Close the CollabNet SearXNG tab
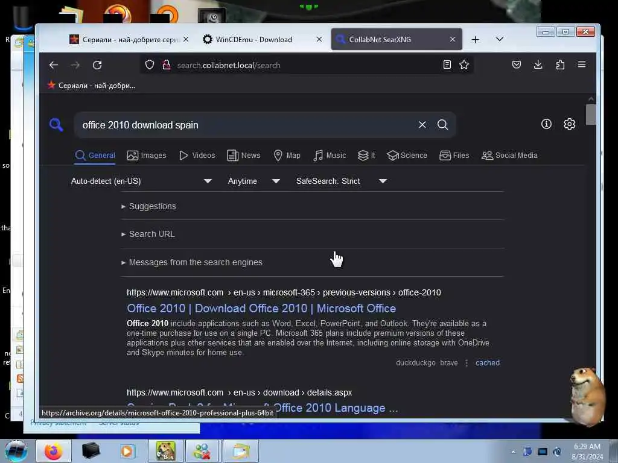This screenshot has height=463, width=618. click(453, 39)
